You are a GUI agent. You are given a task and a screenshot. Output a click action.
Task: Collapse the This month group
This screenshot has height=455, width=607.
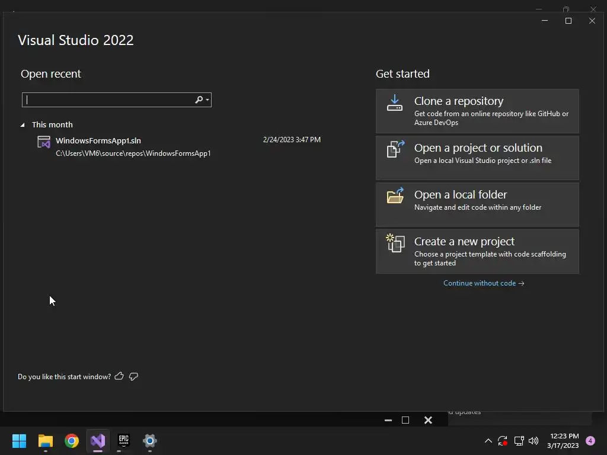(23, 124)
